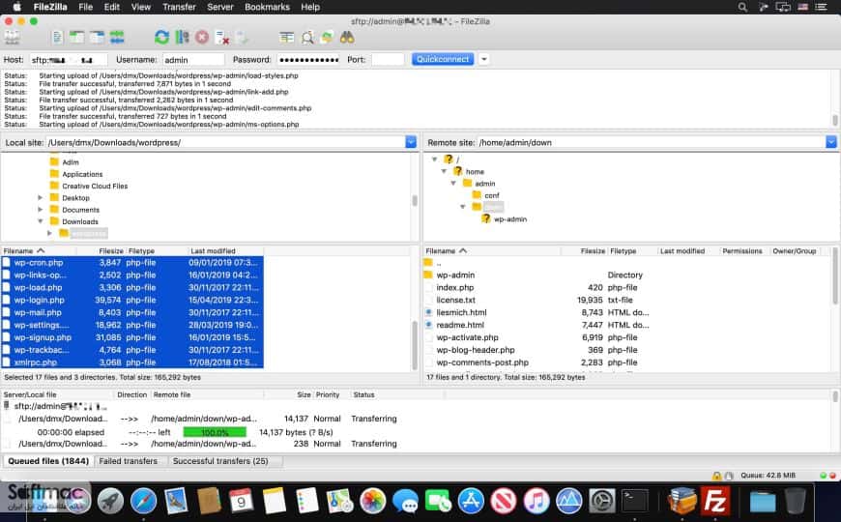
Task: Select wp-admin folder icon in remote tree
Action: (486, 218)
